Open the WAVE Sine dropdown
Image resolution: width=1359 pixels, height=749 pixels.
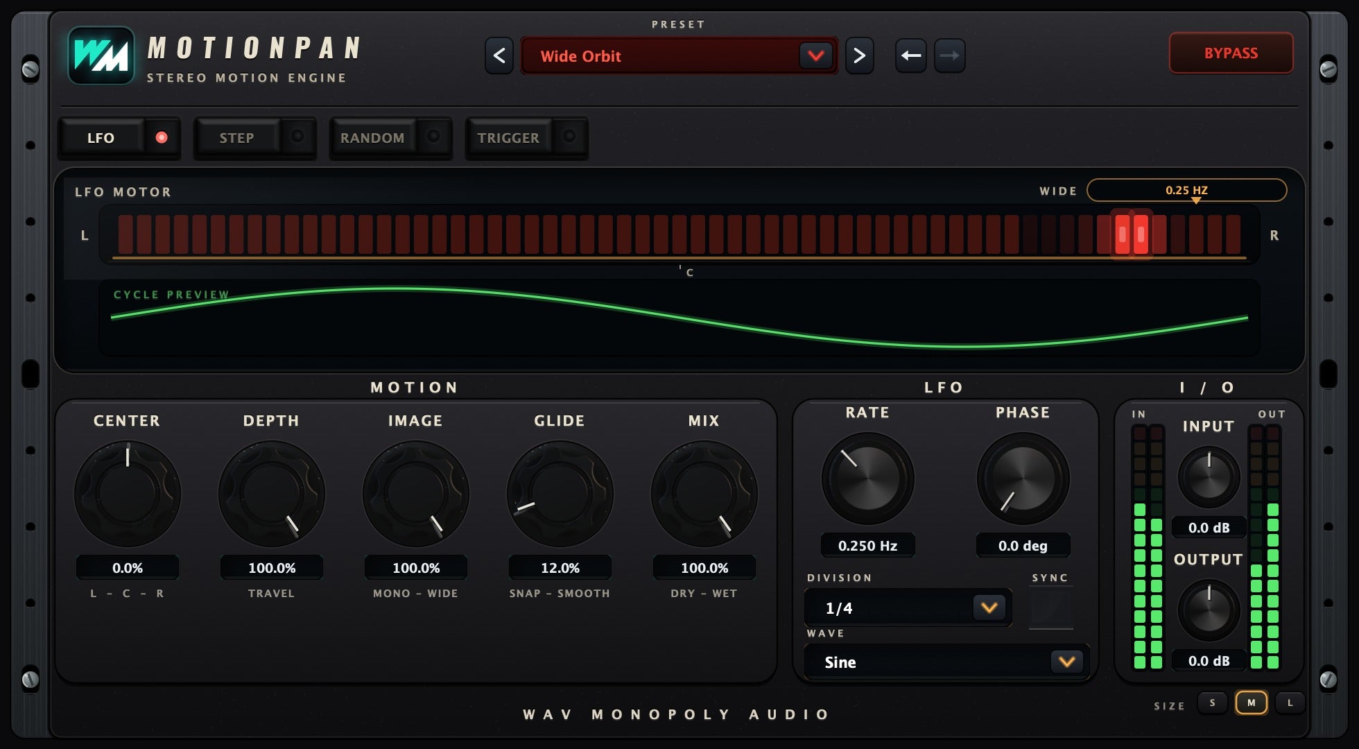(x=947, y=662)
